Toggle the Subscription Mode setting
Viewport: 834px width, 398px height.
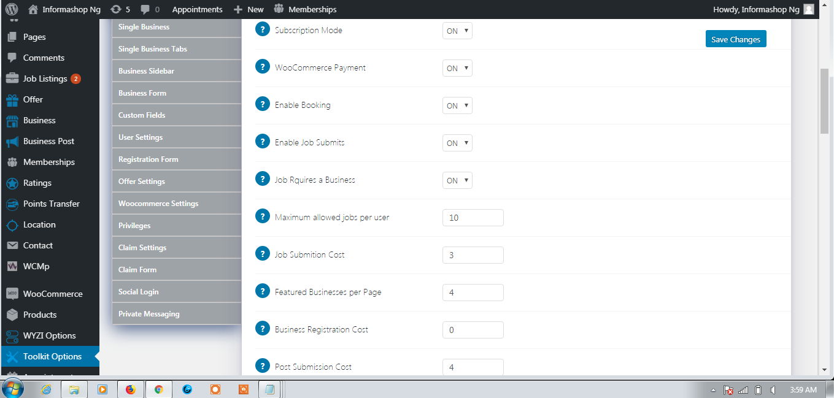pyautogui.click(x=457, y=30)
